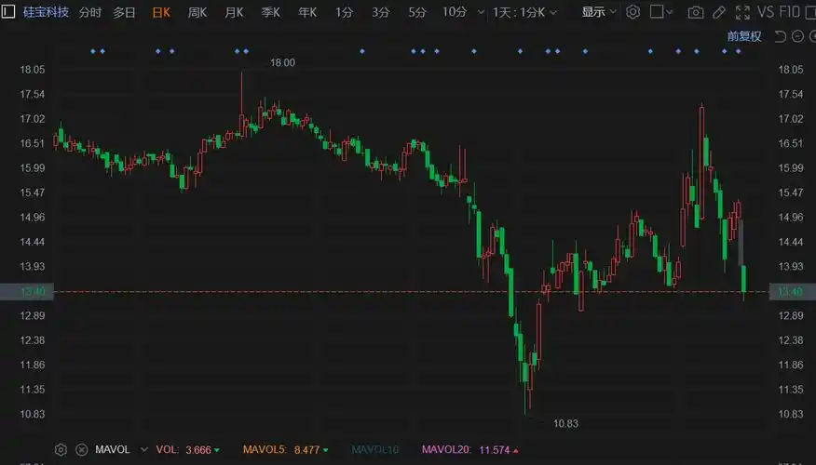Switch to the 3分 interval
Viewport: 816px width, 465px height.
(380, 12)
